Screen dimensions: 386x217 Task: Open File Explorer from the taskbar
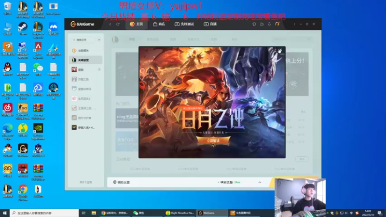[94, 213]
